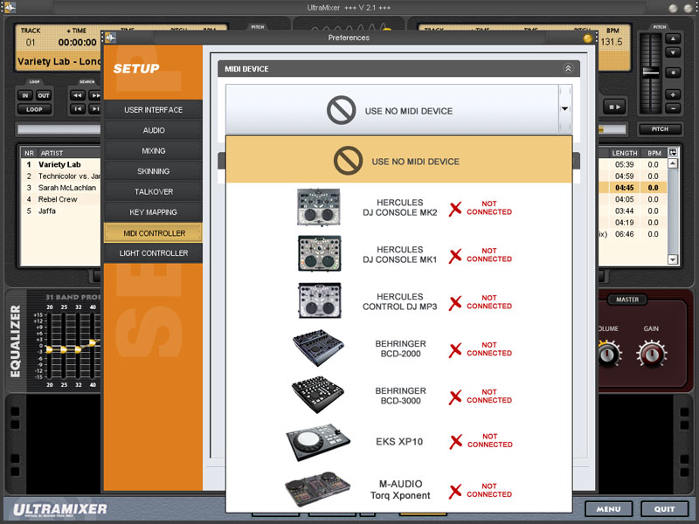
Task: Go to Key Mapping settings
Action: [154, 212]
